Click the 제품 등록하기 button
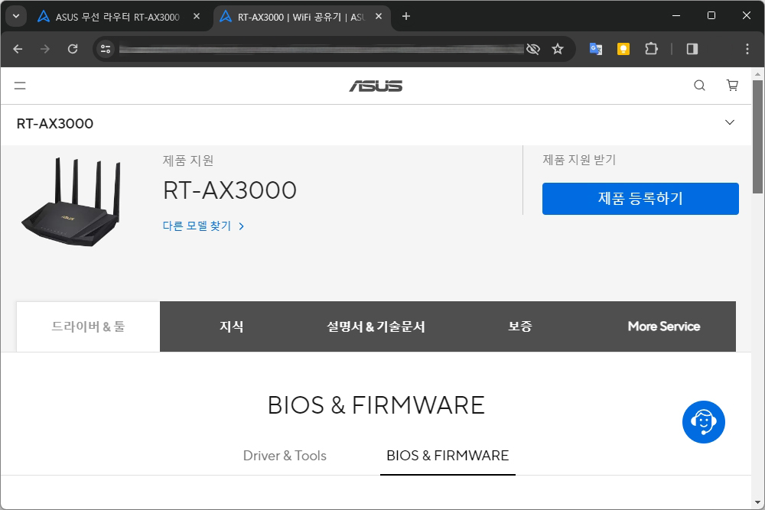 [640, 199]
